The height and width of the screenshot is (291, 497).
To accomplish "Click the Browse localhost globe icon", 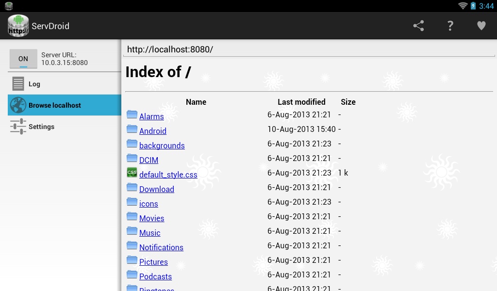I will click(18, 105).
